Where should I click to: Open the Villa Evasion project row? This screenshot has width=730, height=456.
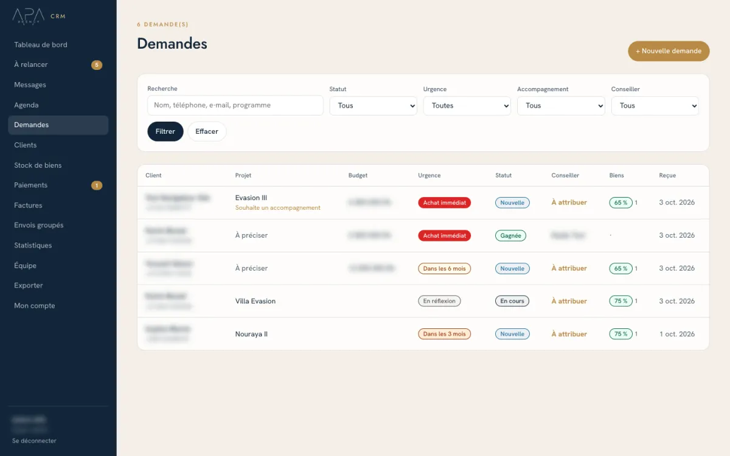point(423,301)
